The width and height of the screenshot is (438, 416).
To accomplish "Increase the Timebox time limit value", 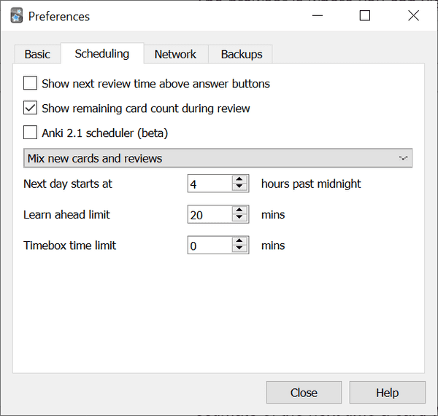I will tap(239, 241).
